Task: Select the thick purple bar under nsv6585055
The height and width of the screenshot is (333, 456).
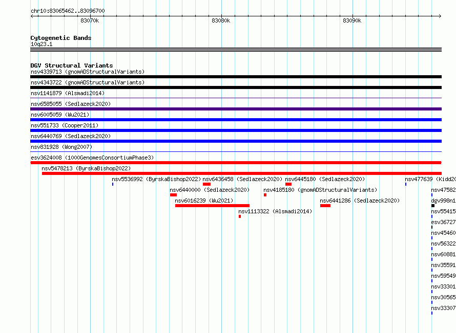Action: [x=236, y=109]
